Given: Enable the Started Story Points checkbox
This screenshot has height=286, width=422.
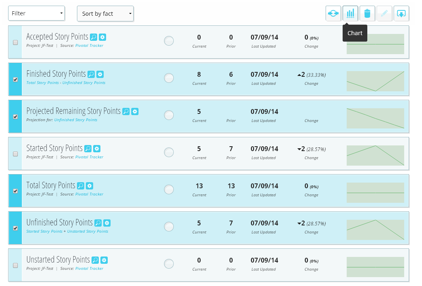Looking at the screenshot, I should [x=15, y=154].
